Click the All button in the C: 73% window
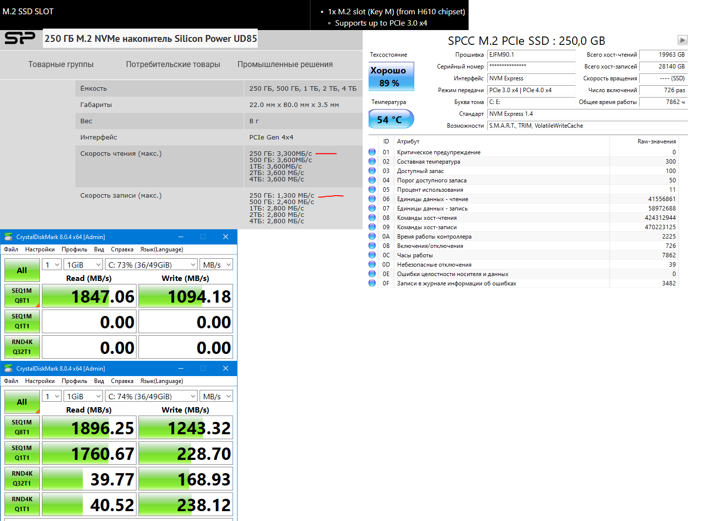This screenshot has height=521, width=712. point(22,270)
